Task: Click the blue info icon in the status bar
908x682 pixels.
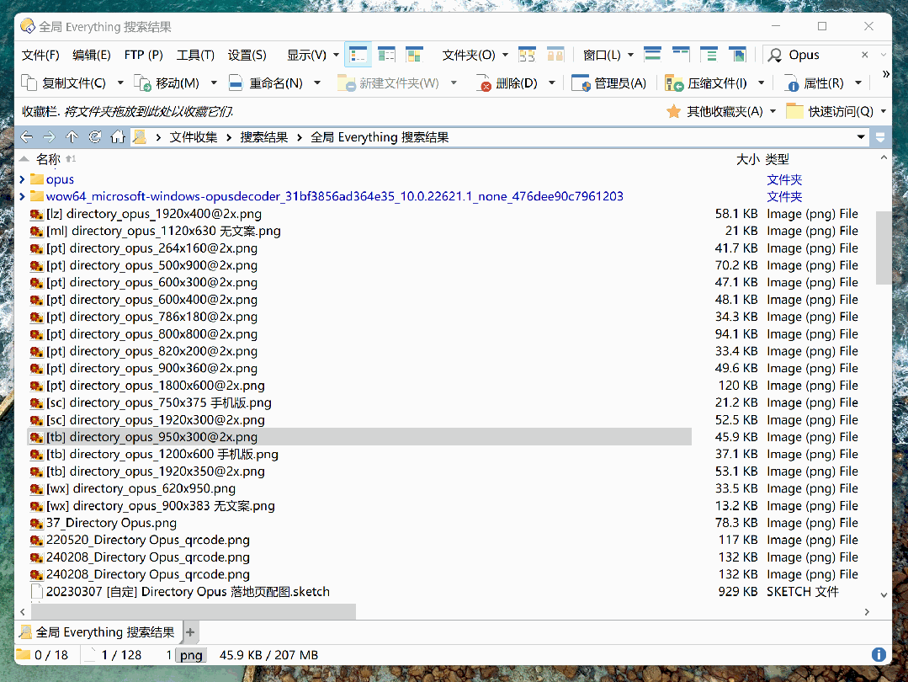Action: tap(879, 654)
